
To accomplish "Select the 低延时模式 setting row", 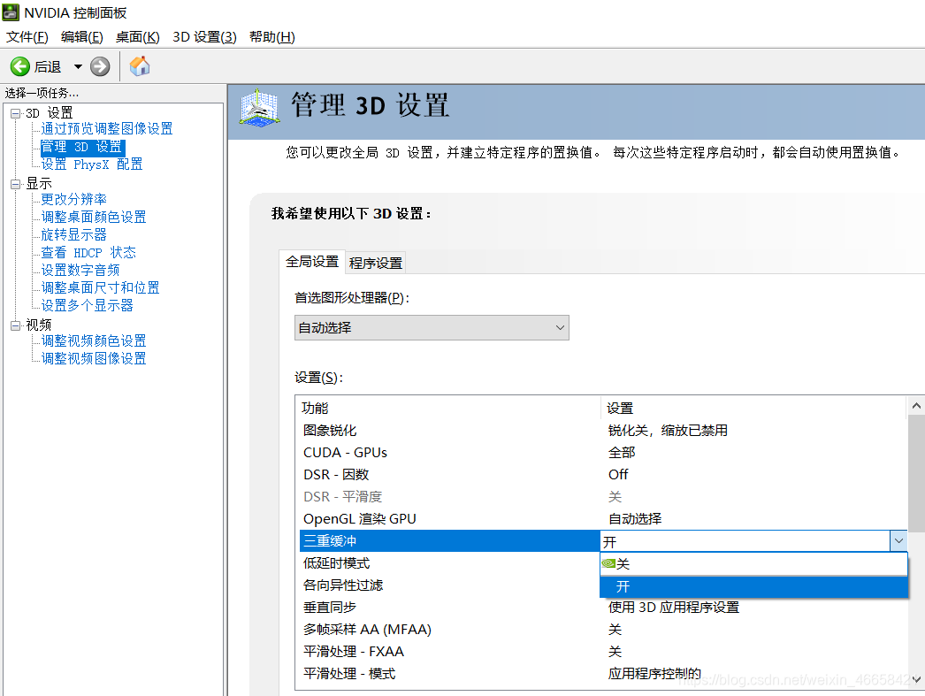I will tap(450, 563).
